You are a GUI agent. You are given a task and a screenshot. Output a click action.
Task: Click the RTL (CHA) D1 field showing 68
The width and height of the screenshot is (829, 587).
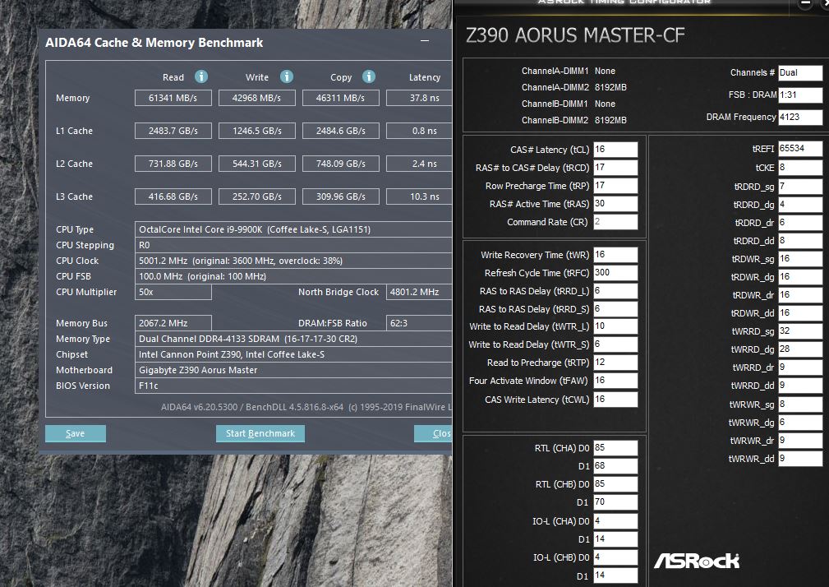[x=615, y=466]
